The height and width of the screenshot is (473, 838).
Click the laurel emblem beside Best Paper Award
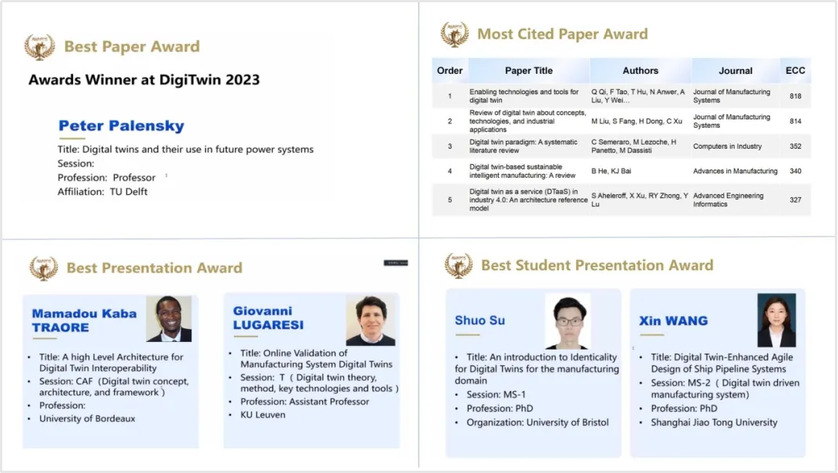coord(39,46)
